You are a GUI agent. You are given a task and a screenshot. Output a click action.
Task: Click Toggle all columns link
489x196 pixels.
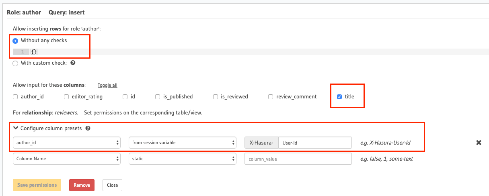[x=107, y=85]
